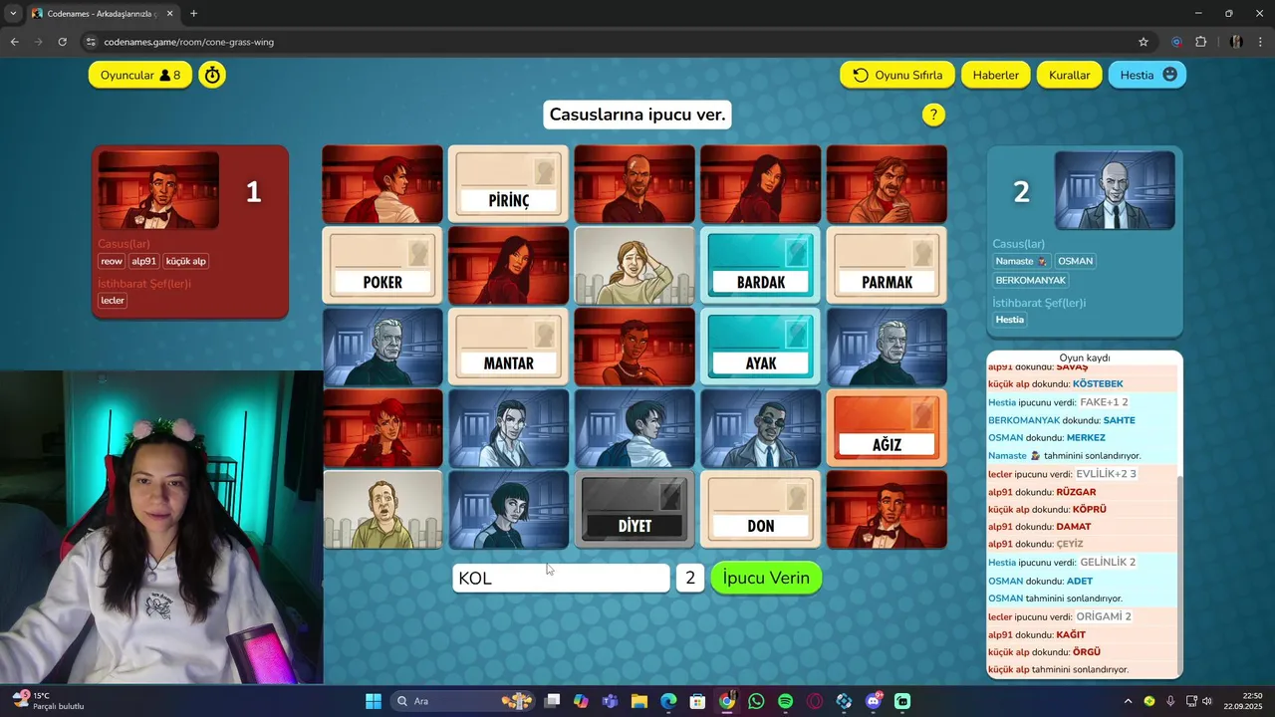Open Task View from the taskbar
The image size is (1275, 717).
(552, 701)
